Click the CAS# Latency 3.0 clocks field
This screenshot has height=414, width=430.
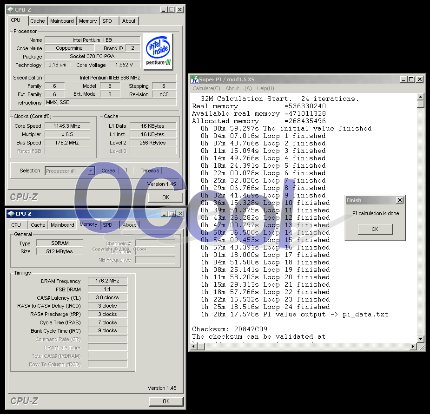coord(107,297)
